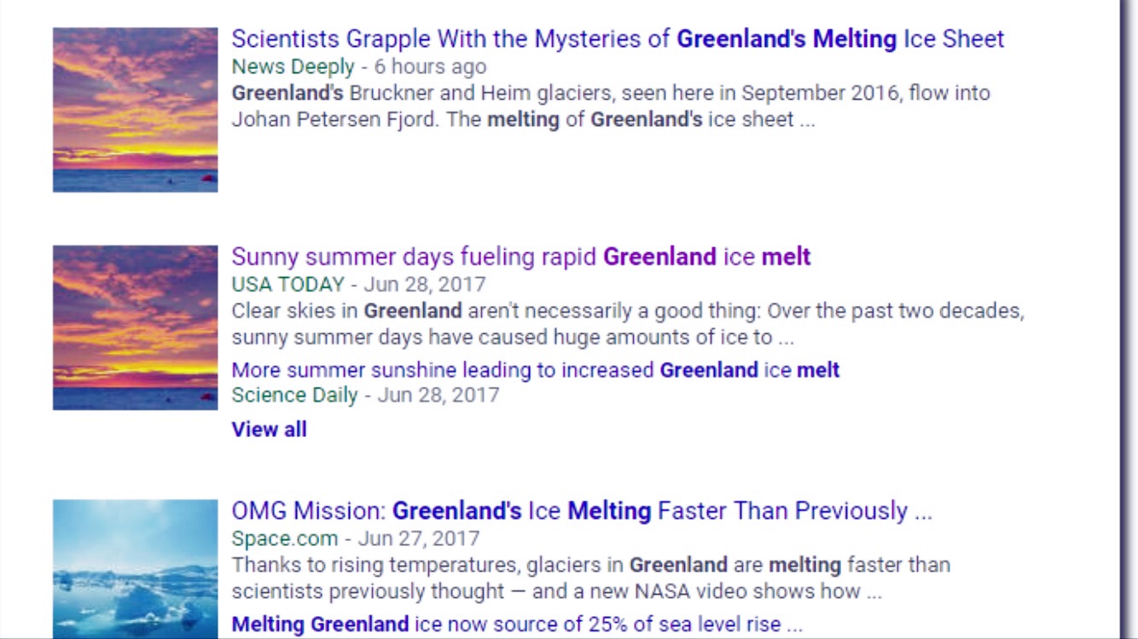Click the "Science Daily" source label
Screen dimensions: 1138x639
click(294, 395)
